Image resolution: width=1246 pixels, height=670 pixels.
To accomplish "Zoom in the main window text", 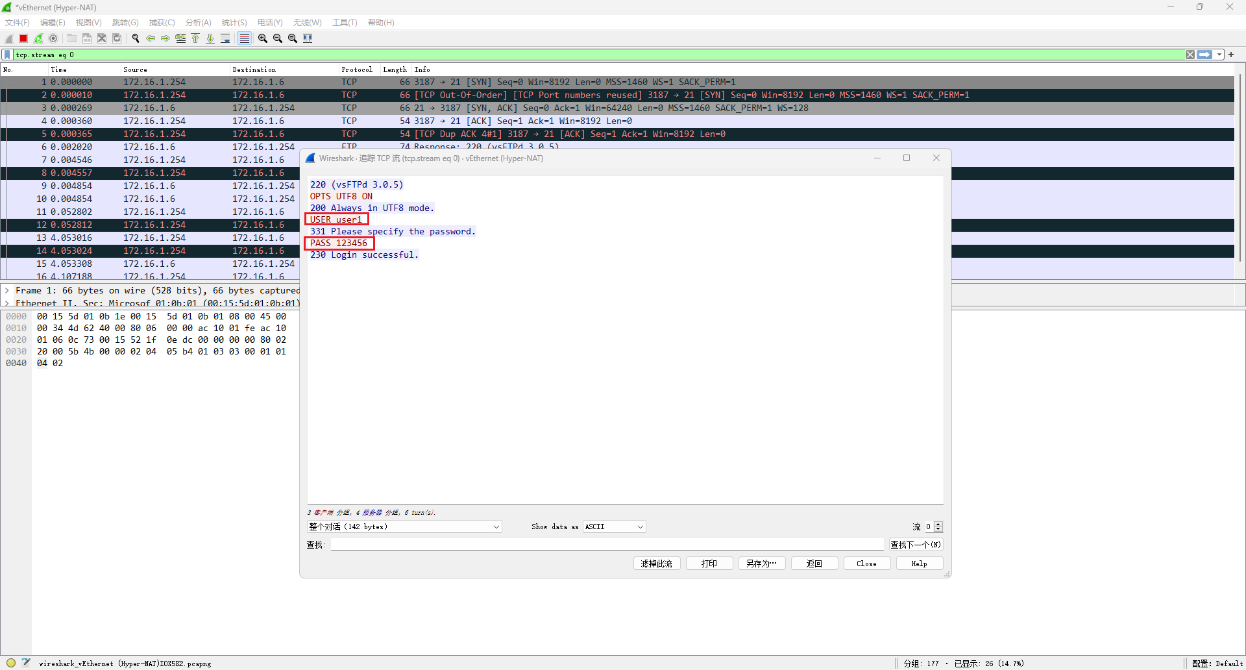I will pos(263,38).
